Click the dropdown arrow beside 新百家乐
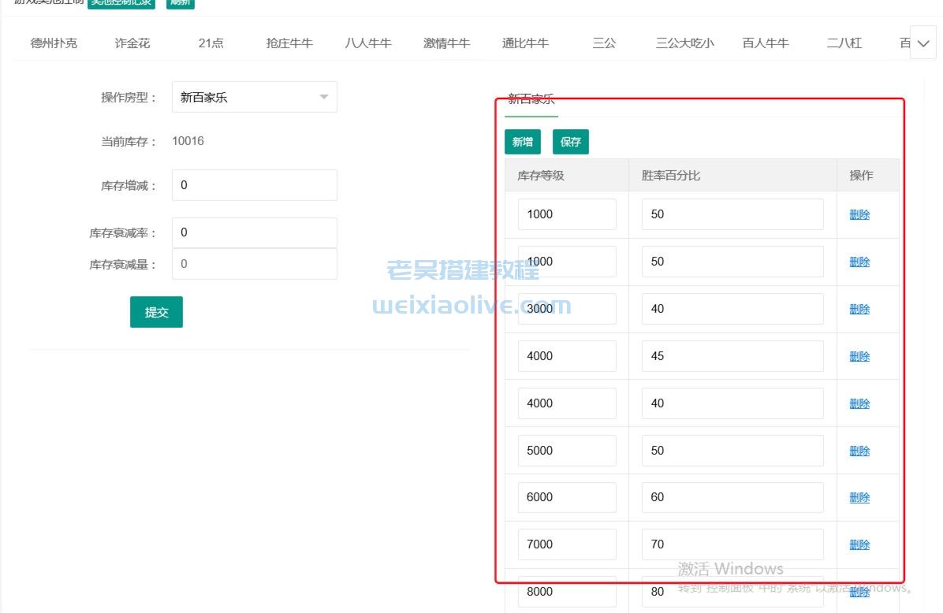Image resolution: width=943 pixels, height=613 pixels. click(x=323, y=96)
